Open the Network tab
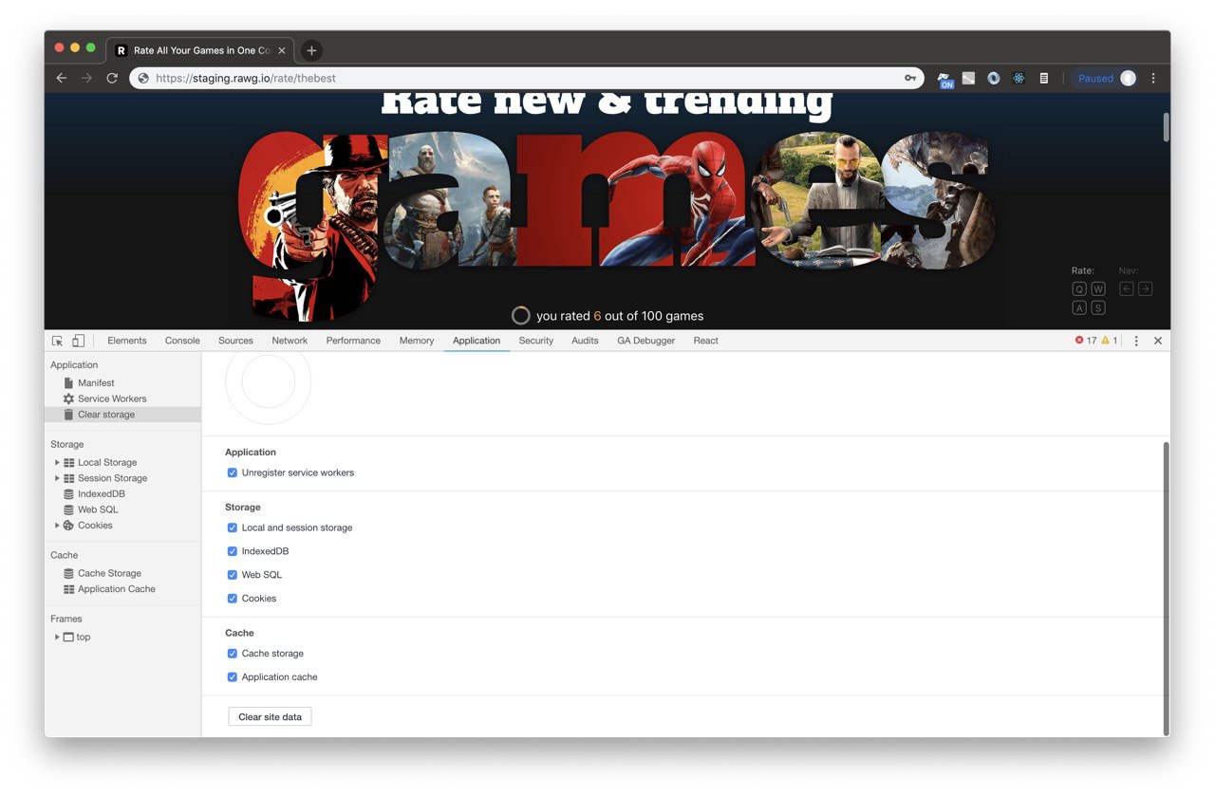 coord(290,341)
